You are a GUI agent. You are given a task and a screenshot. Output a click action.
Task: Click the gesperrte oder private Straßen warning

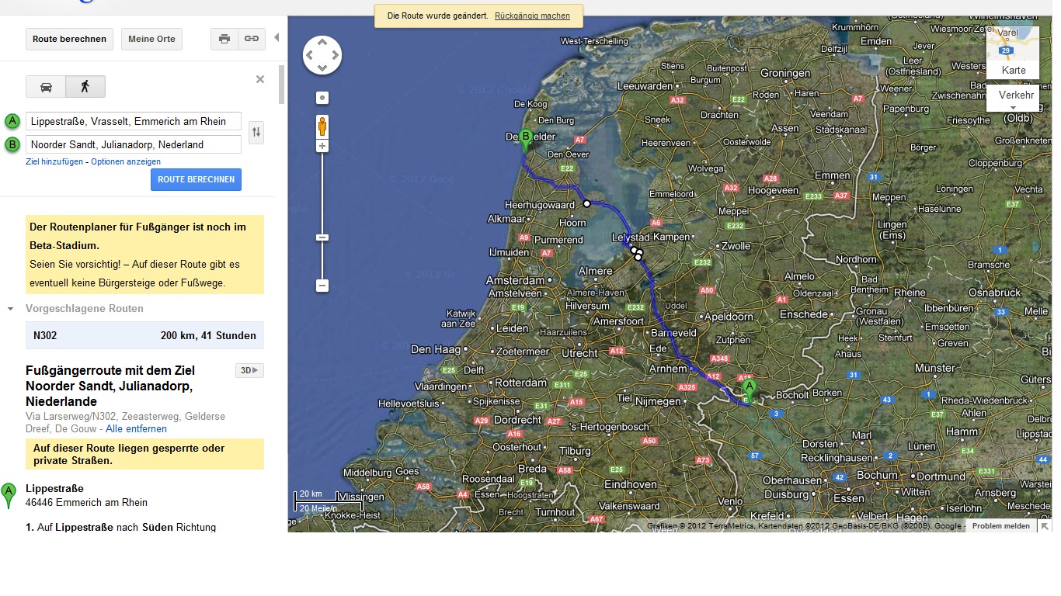click(x=144, y=454)
